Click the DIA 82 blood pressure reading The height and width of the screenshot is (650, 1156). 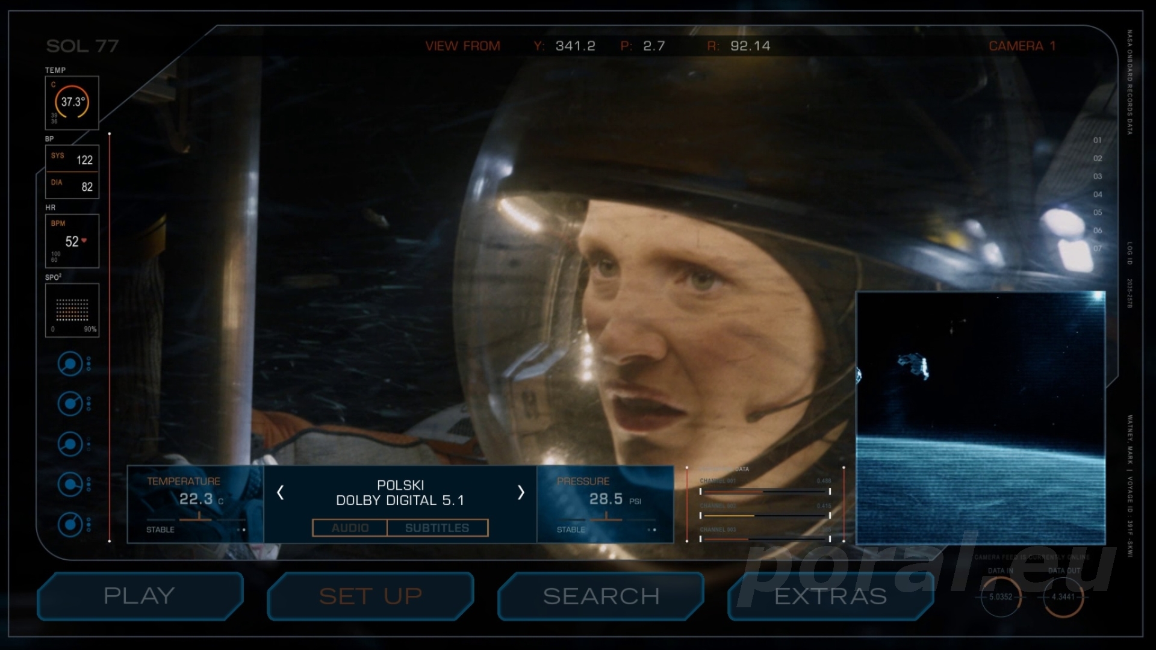tap(72, 185)
